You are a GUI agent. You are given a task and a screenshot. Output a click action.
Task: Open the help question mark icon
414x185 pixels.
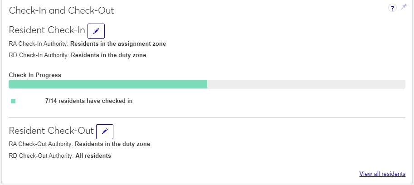click(393, 8)
